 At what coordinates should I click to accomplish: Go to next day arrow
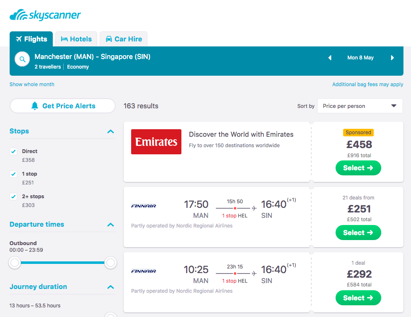(393, 58)
